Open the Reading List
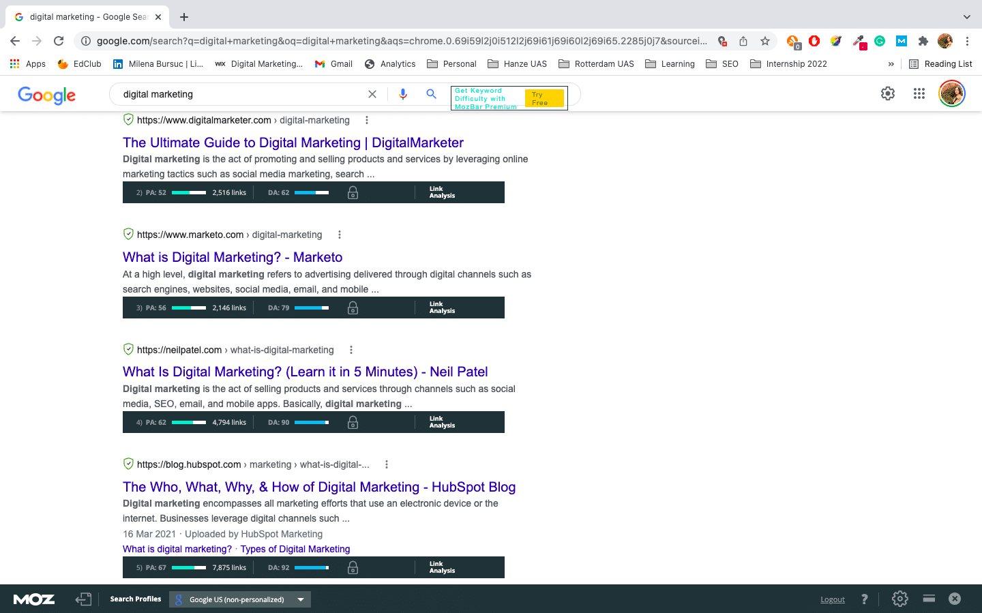The height and width of the screenshot is (613, 982). (940, 64)
